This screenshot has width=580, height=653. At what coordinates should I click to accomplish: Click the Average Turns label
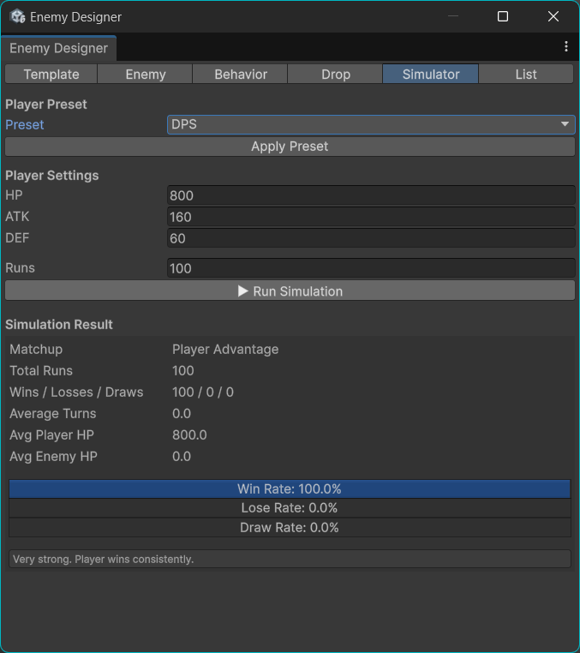point(53,414)
